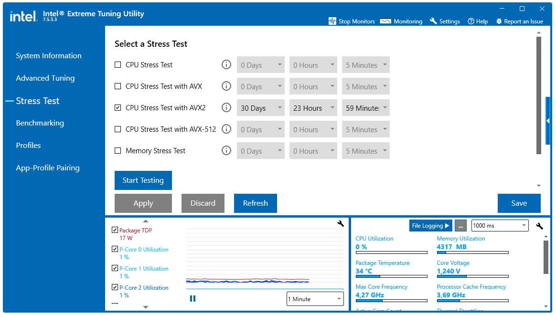Click Package Temperature progress bar
This screenshot has width=556, height=315.
point(392,276)
